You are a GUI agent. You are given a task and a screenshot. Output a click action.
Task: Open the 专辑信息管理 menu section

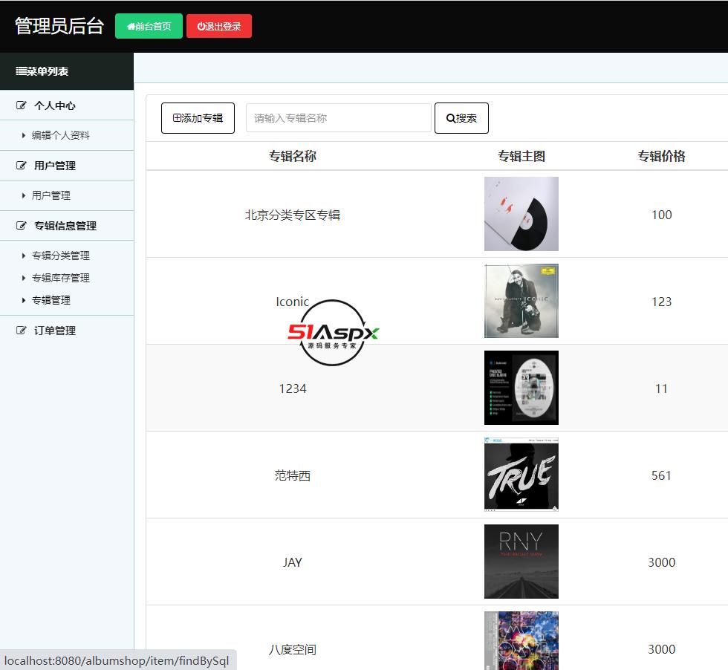(x=67, y=226)
